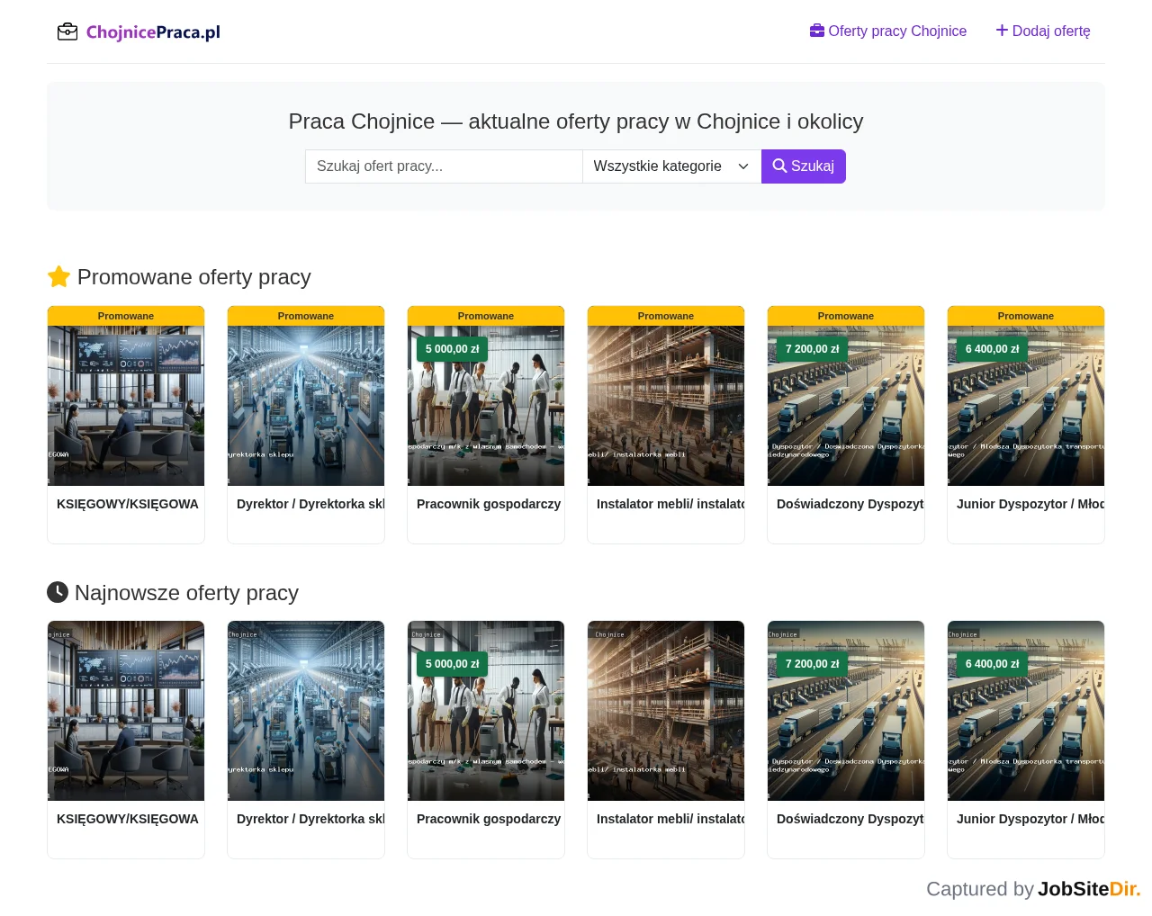Click promoted KSIĘGOWY/KSIĘGOWA title
Image resolution: width=1152 pixels, height=916 pixels.
pos(128,504)
